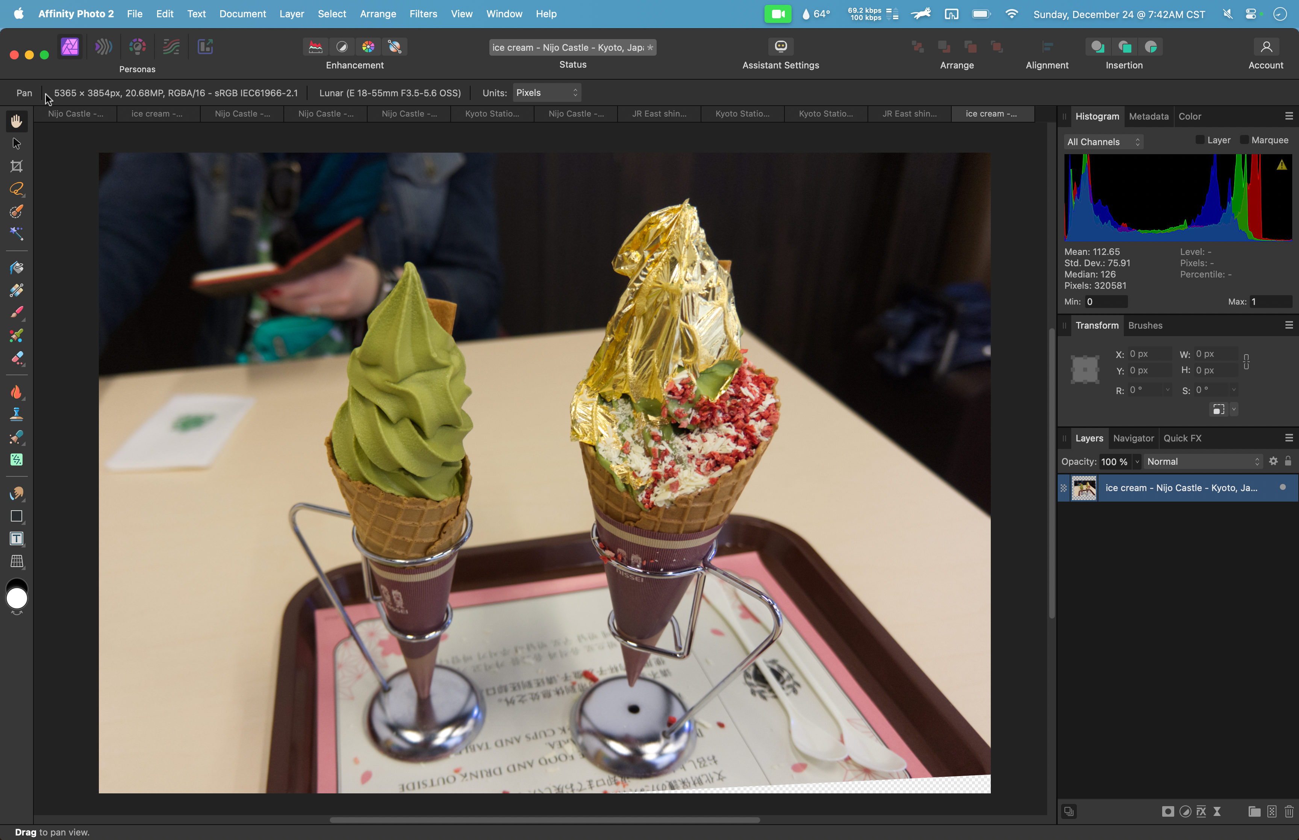Open the Document menu
The image size is (1299, 840).
tap(242, 14)
